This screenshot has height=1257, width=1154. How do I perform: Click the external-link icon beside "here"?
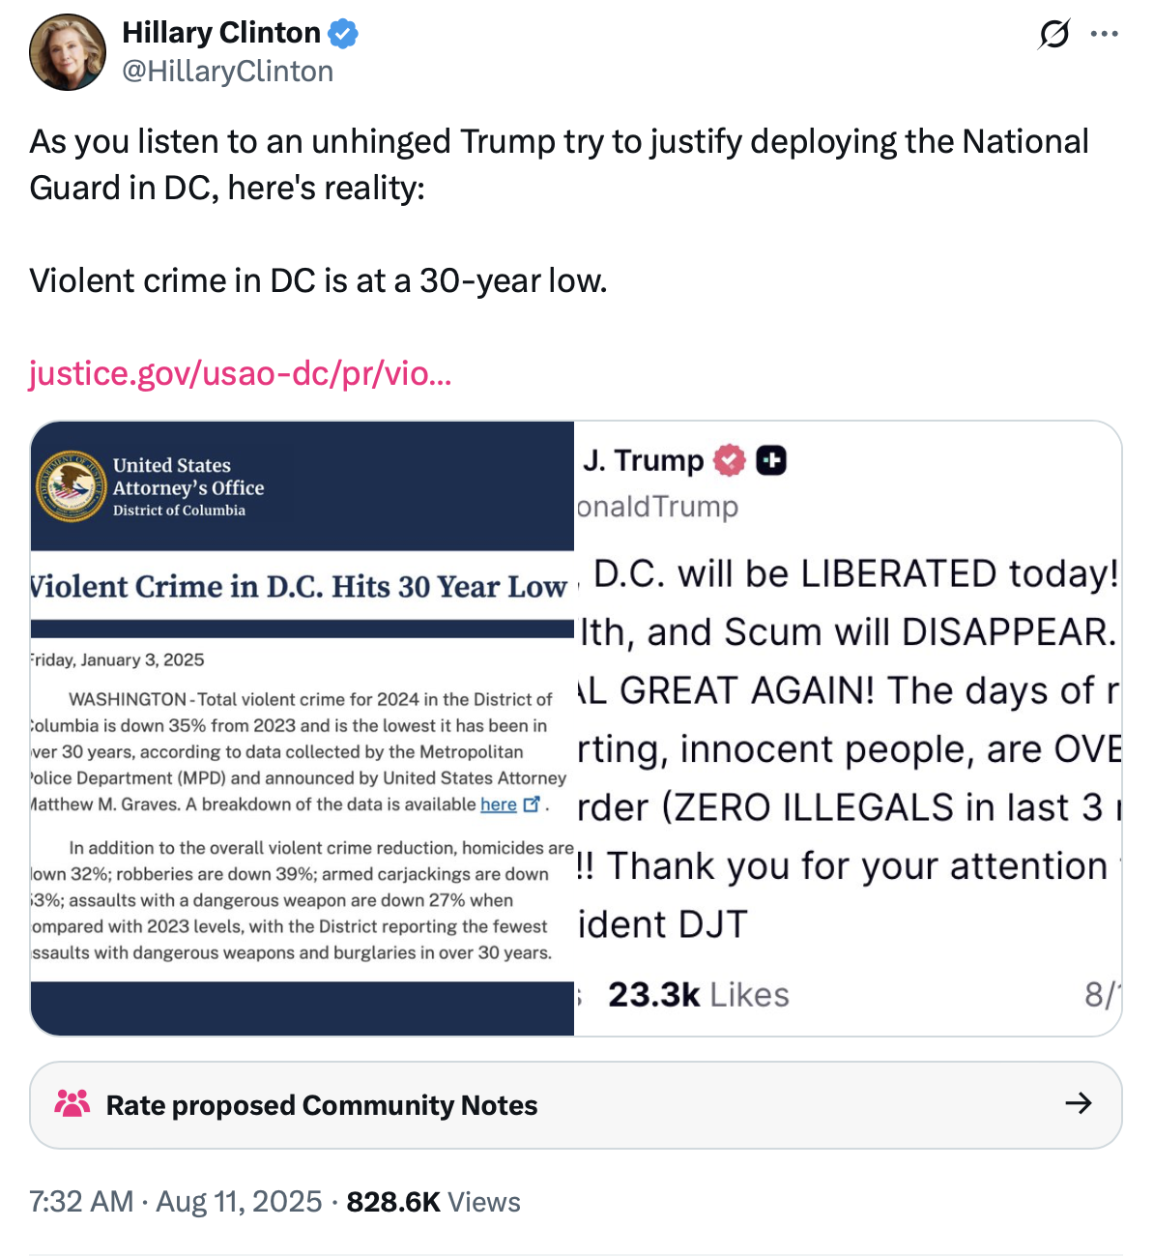[x=531, y=804]
